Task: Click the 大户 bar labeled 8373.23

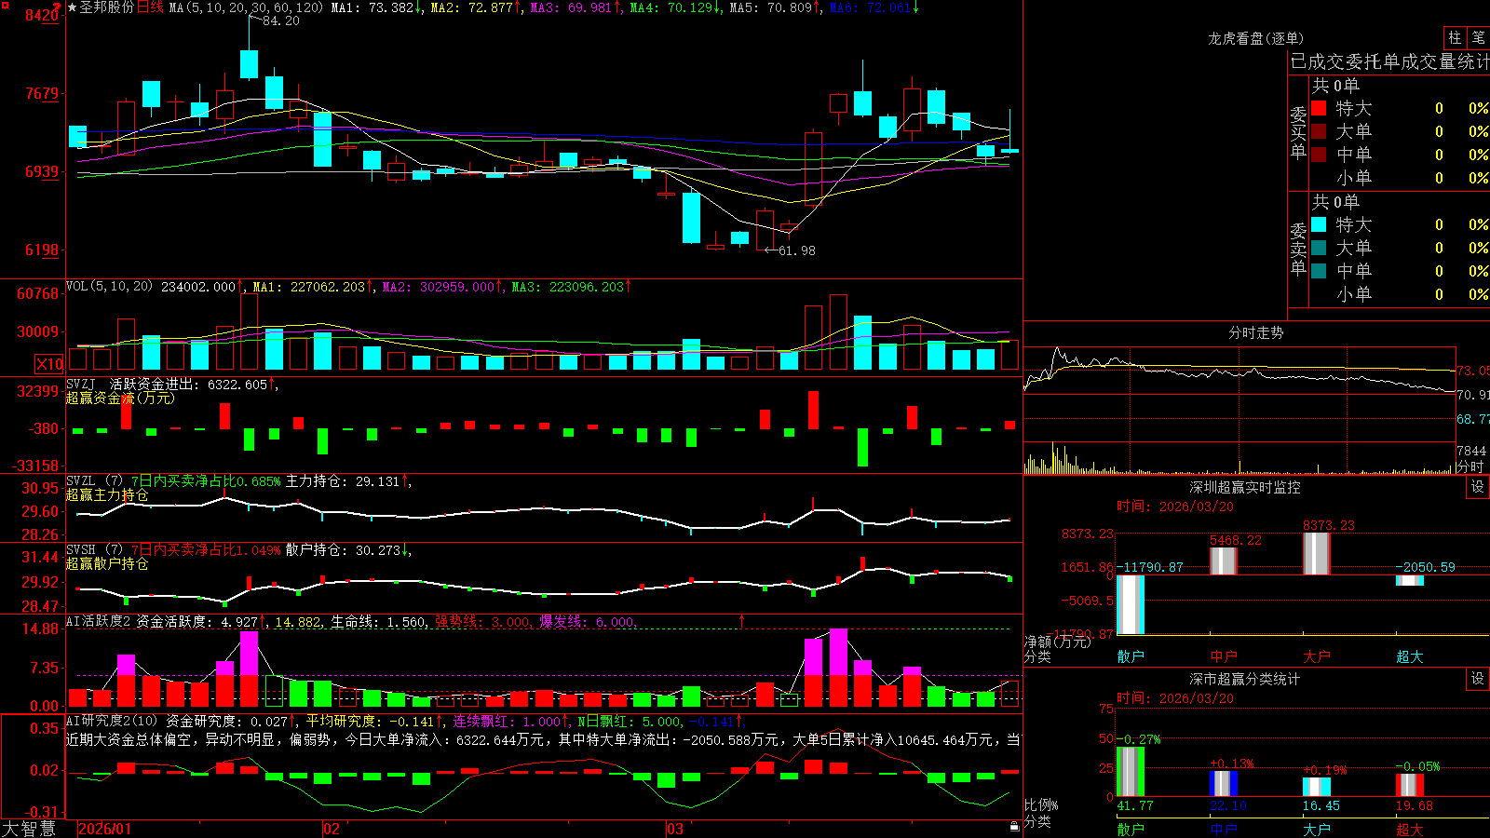Action: click(1317, 554)
